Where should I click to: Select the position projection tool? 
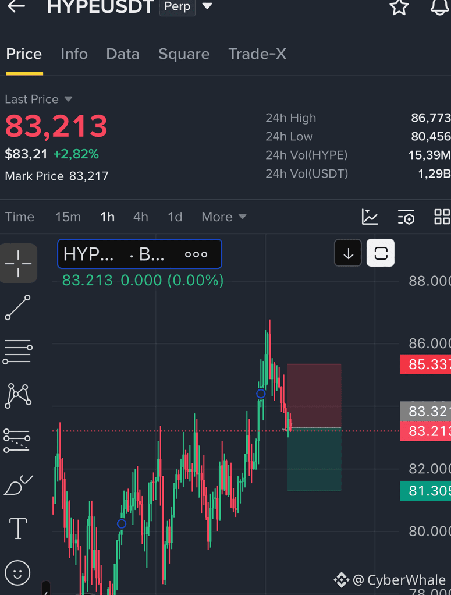pyautogui.click(x=17, y=441)
